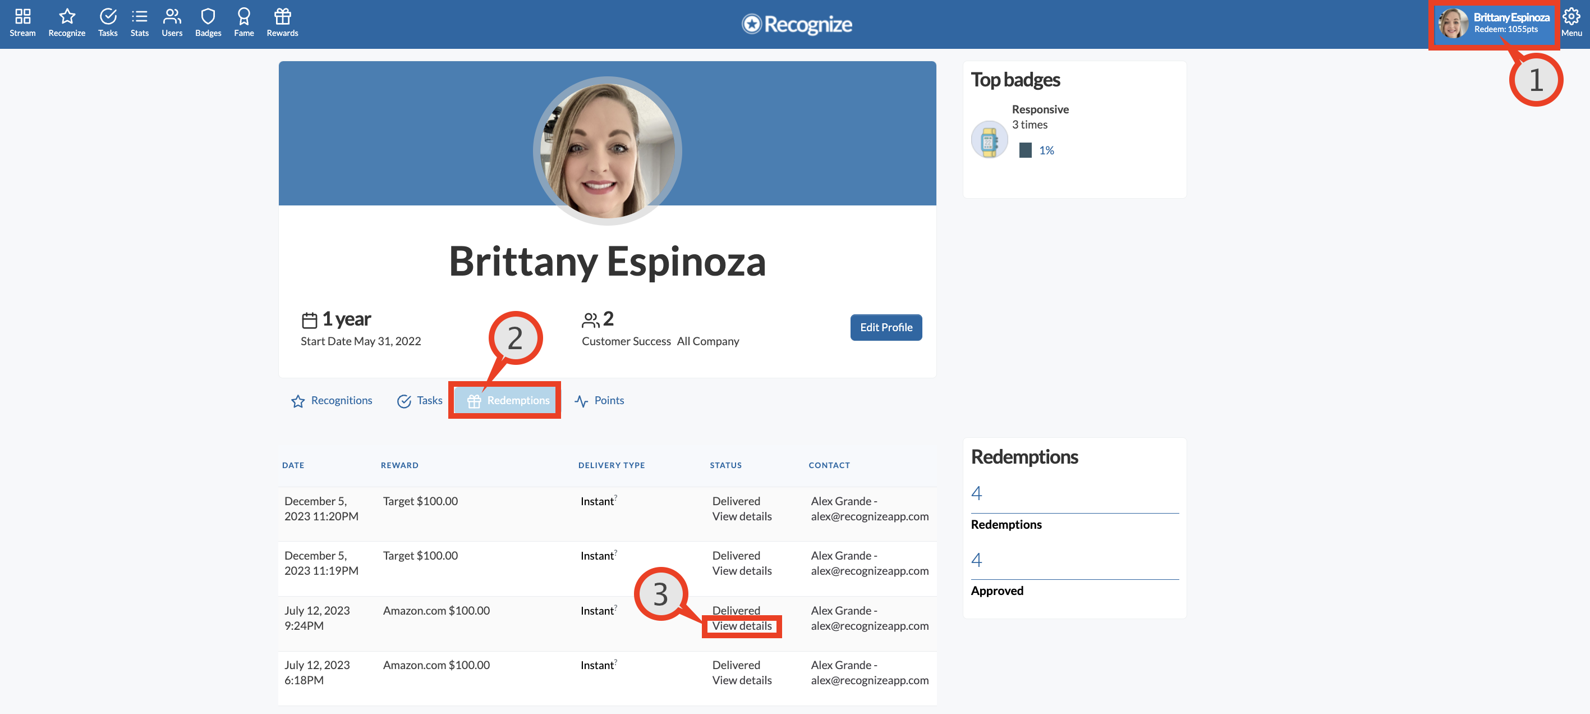Click the dark color square beside 1%
The width and height of the screenshot is (1590, 714).
(x=1024, y=150)
